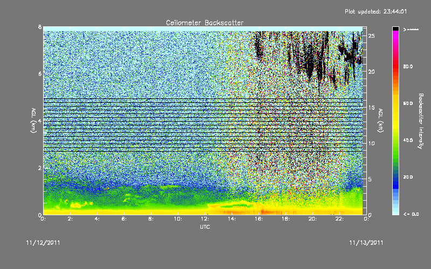The width and height of the screenshot is (431, 269).
Task: Click the "10:" UTC hour tick
Action: tap(178, 219)
